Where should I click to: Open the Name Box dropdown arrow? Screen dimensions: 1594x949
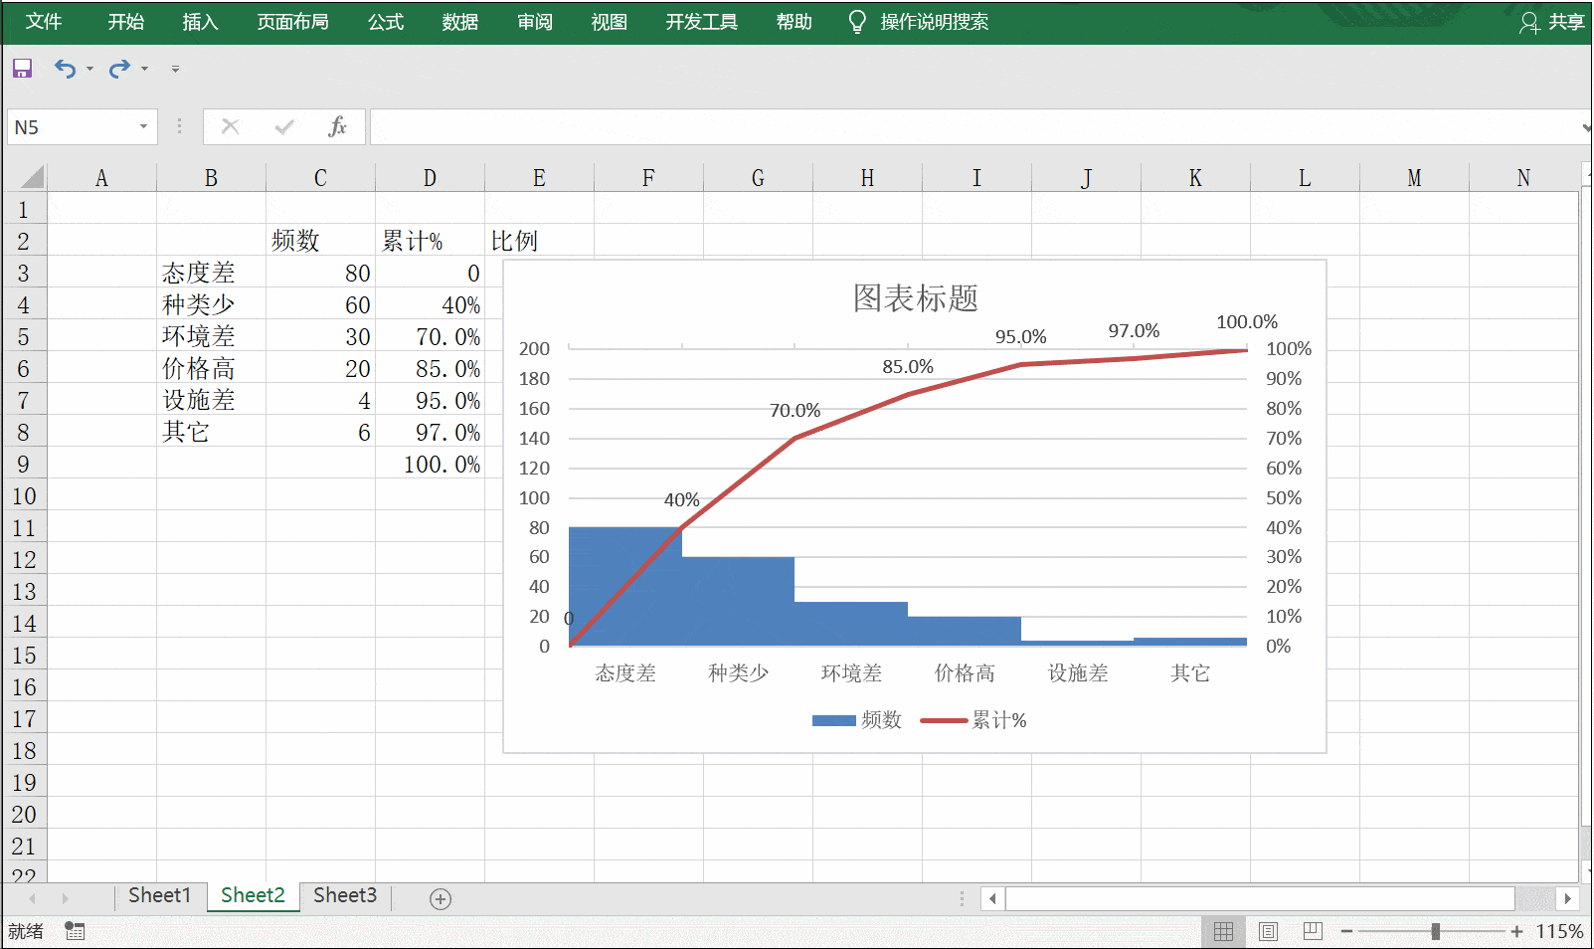[143, 126]
